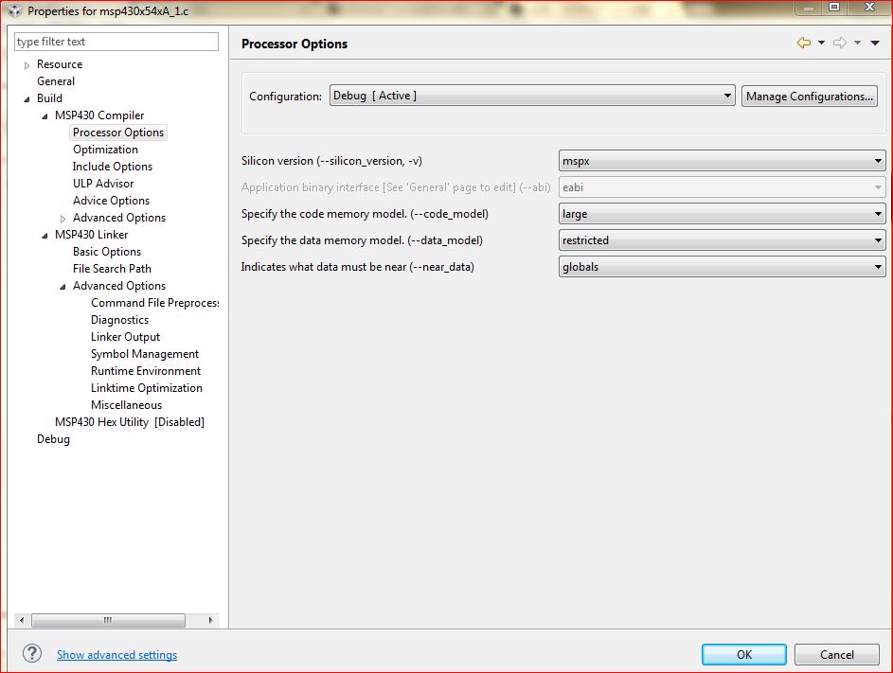Click tree horizontal scrollbar left arrow
893x673 pixels.
click(x=22, y=620)
